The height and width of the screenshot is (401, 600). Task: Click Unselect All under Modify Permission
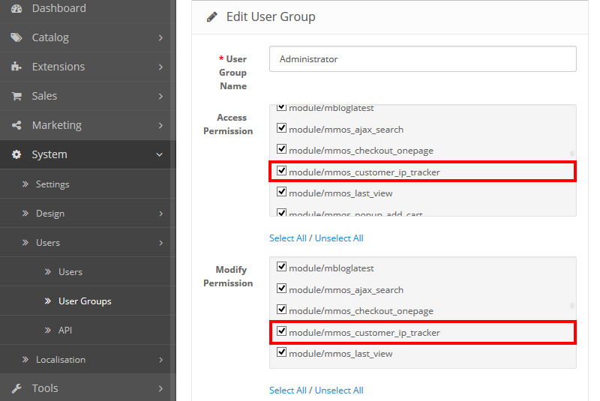click(x=339, y=391)
